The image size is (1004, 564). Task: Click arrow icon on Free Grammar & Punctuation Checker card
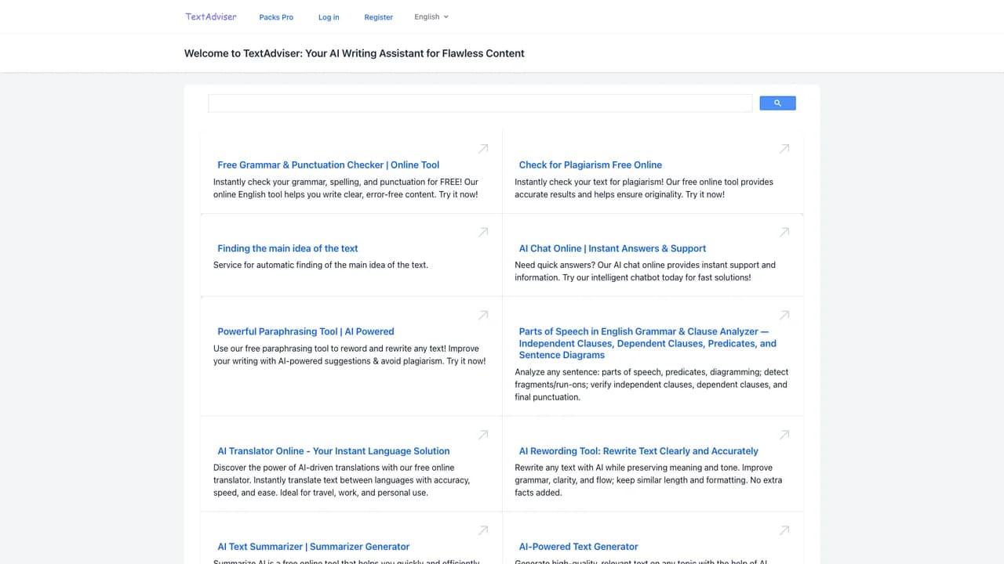pos(483,148)
